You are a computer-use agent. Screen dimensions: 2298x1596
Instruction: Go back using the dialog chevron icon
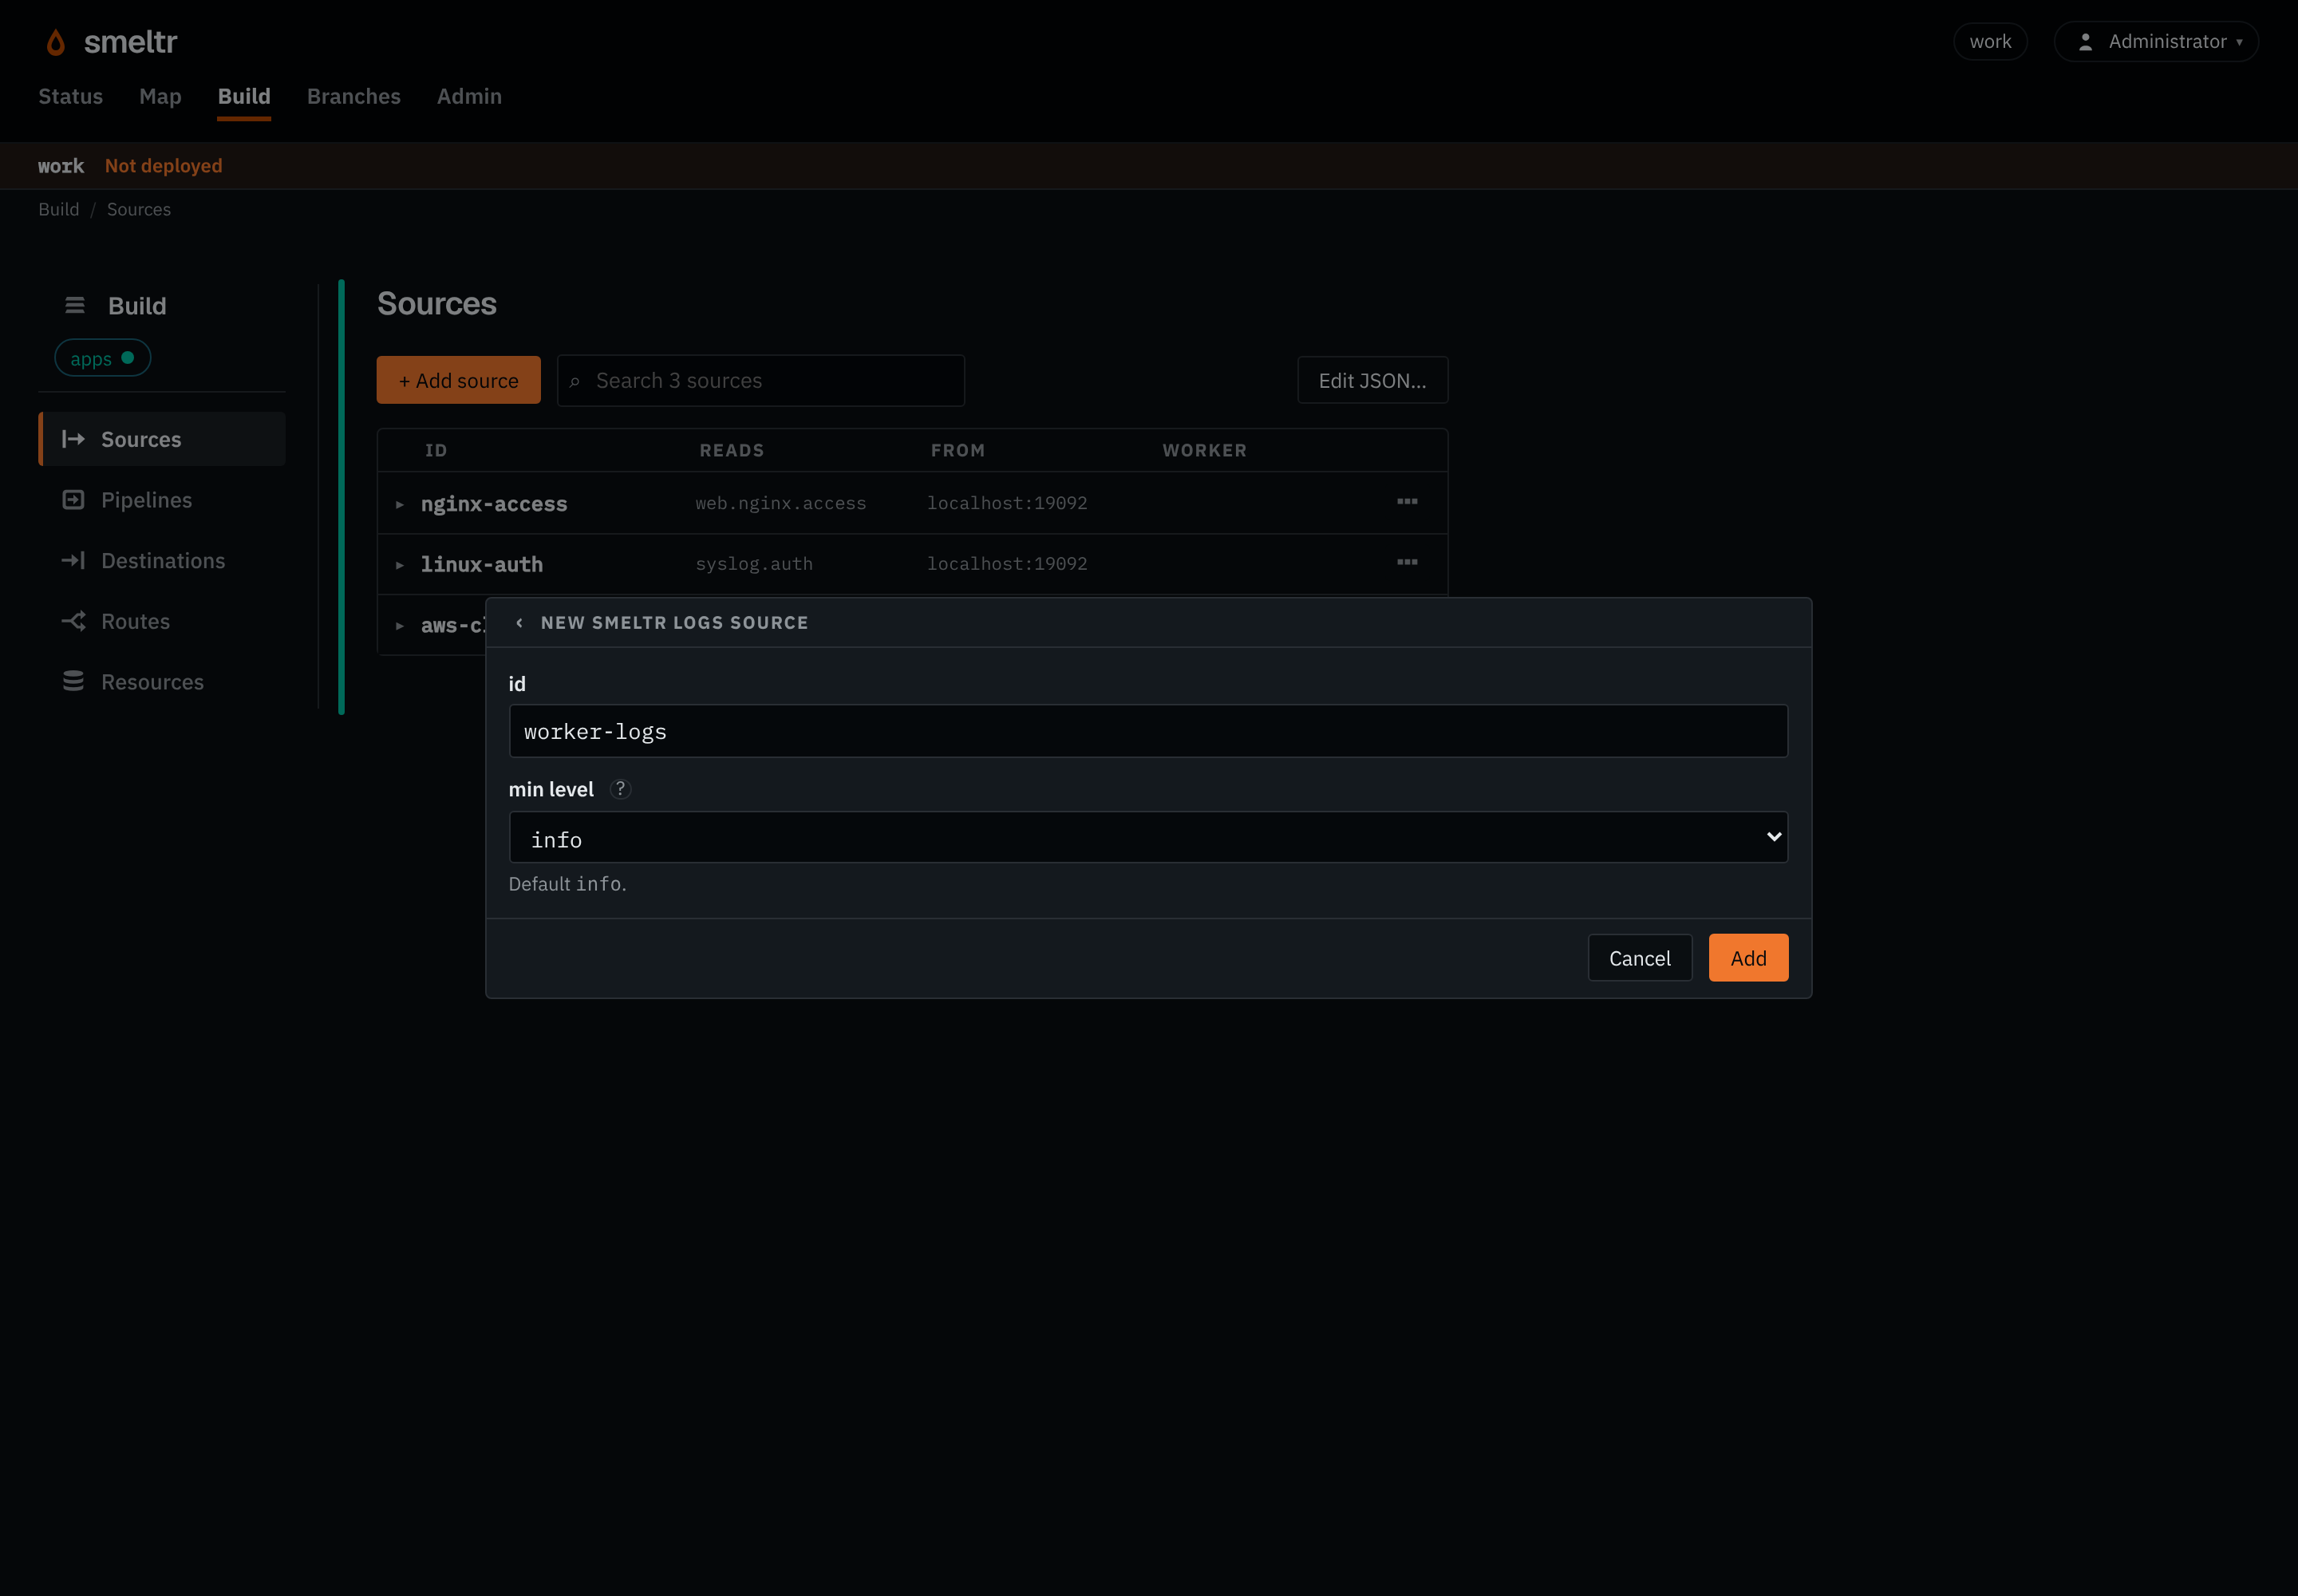point(519,623)
